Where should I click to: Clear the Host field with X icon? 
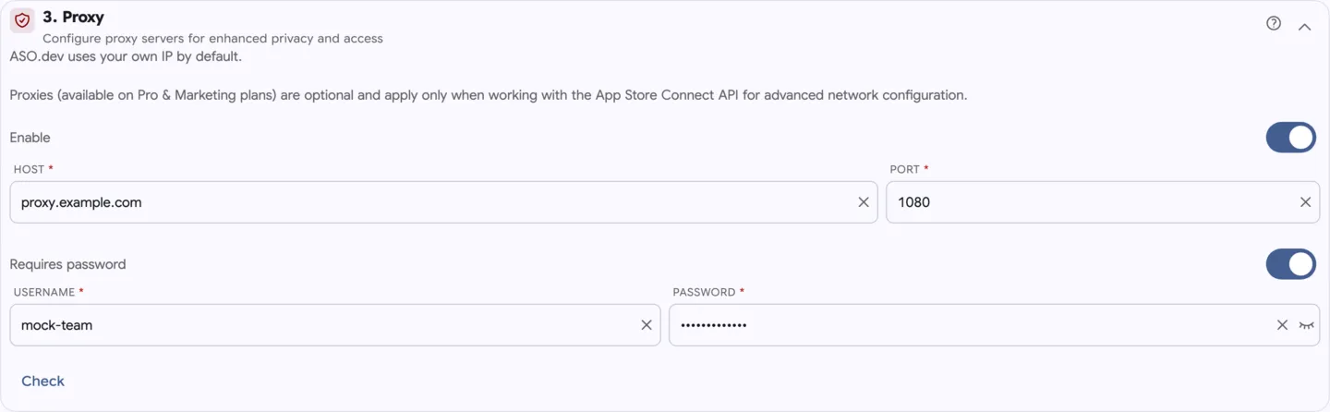(x=864, y=202)
